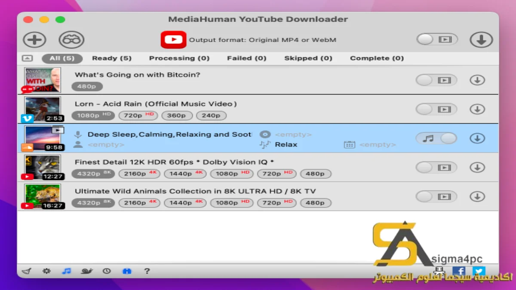Edit the Relax genre field
Viewport: 516px width, 290px height.
point(286,145)
